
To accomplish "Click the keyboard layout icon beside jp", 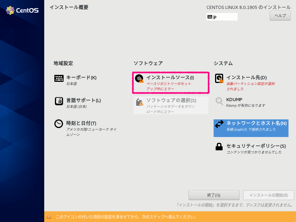I will coord(210,17).
